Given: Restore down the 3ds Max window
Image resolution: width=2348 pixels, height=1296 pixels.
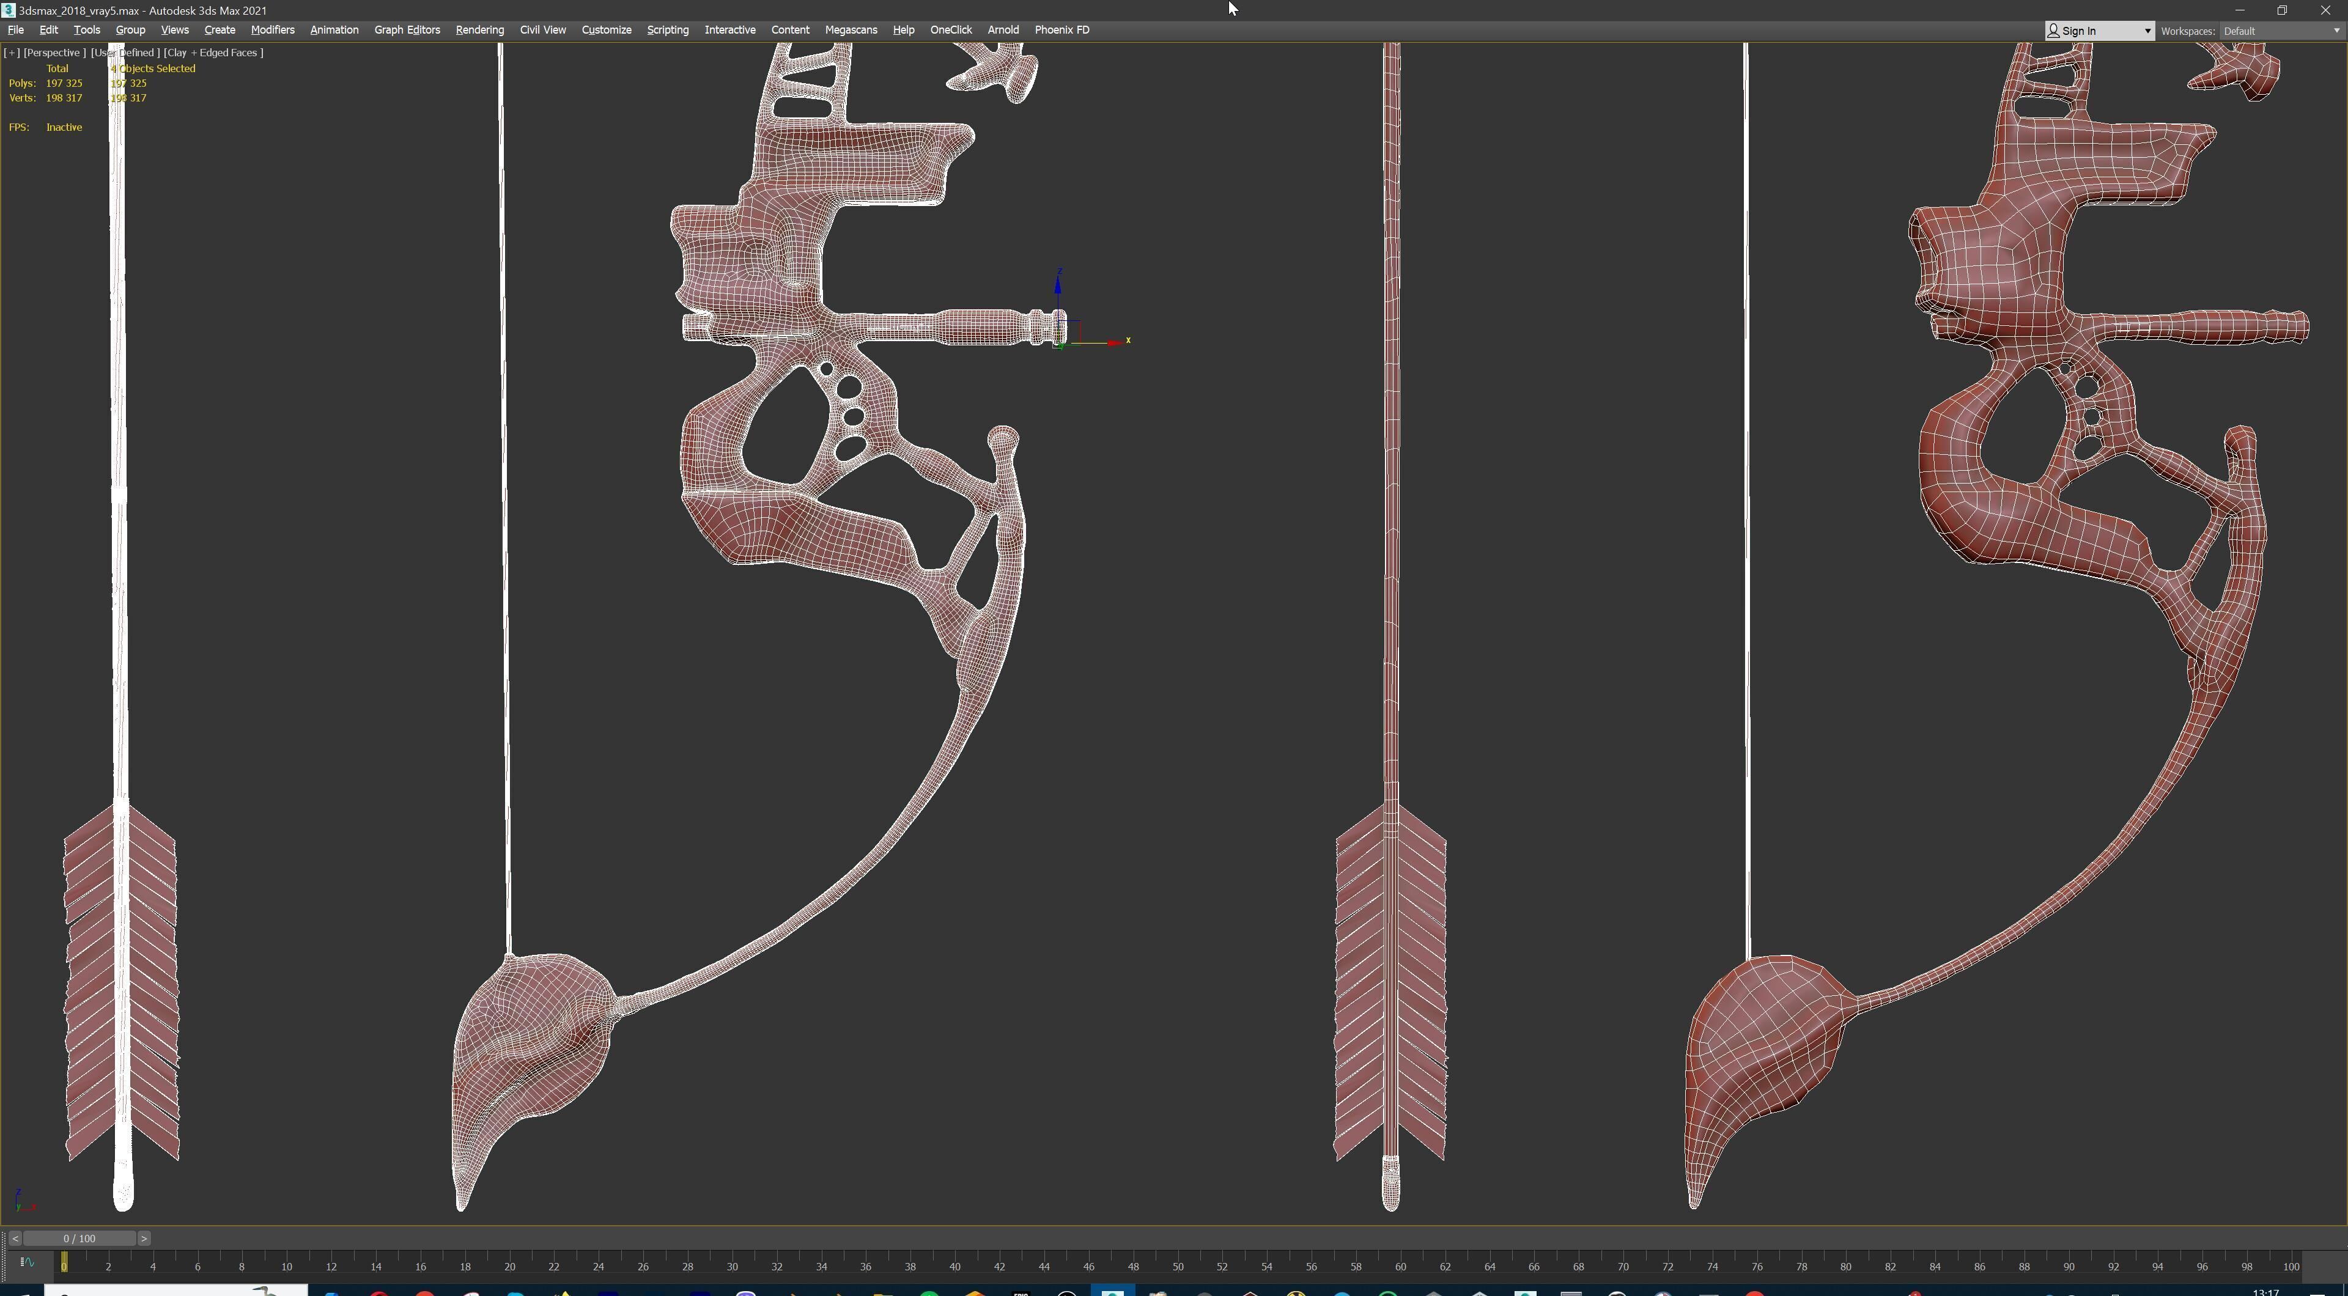Looking at the screenshot, I should (x=2281, y=10).
